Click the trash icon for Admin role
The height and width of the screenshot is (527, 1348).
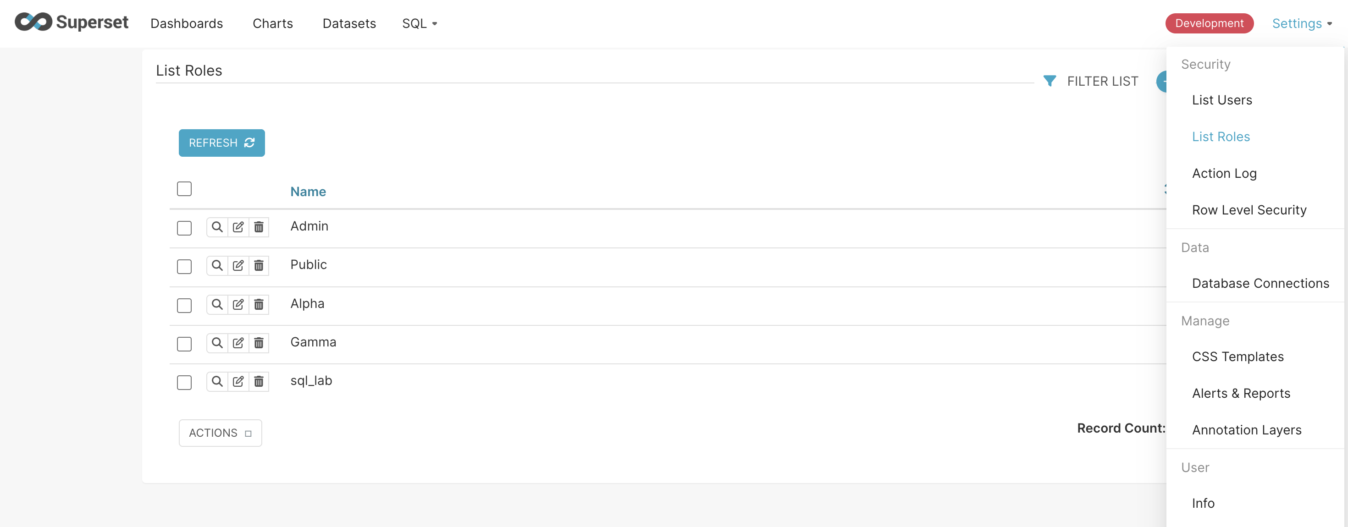click(259, 227)
